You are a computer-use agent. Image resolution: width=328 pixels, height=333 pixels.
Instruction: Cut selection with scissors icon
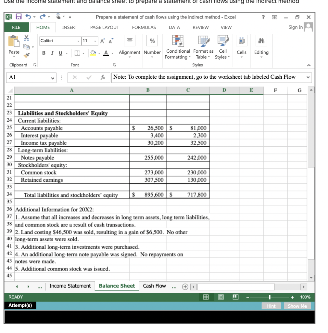tap(27, 38)
